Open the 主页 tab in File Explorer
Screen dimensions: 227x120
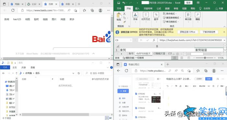(15, 67)
